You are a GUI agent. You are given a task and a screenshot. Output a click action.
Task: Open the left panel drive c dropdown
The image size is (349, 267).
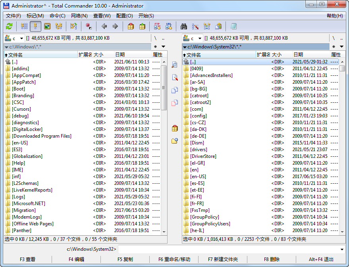tap(14, 38)
